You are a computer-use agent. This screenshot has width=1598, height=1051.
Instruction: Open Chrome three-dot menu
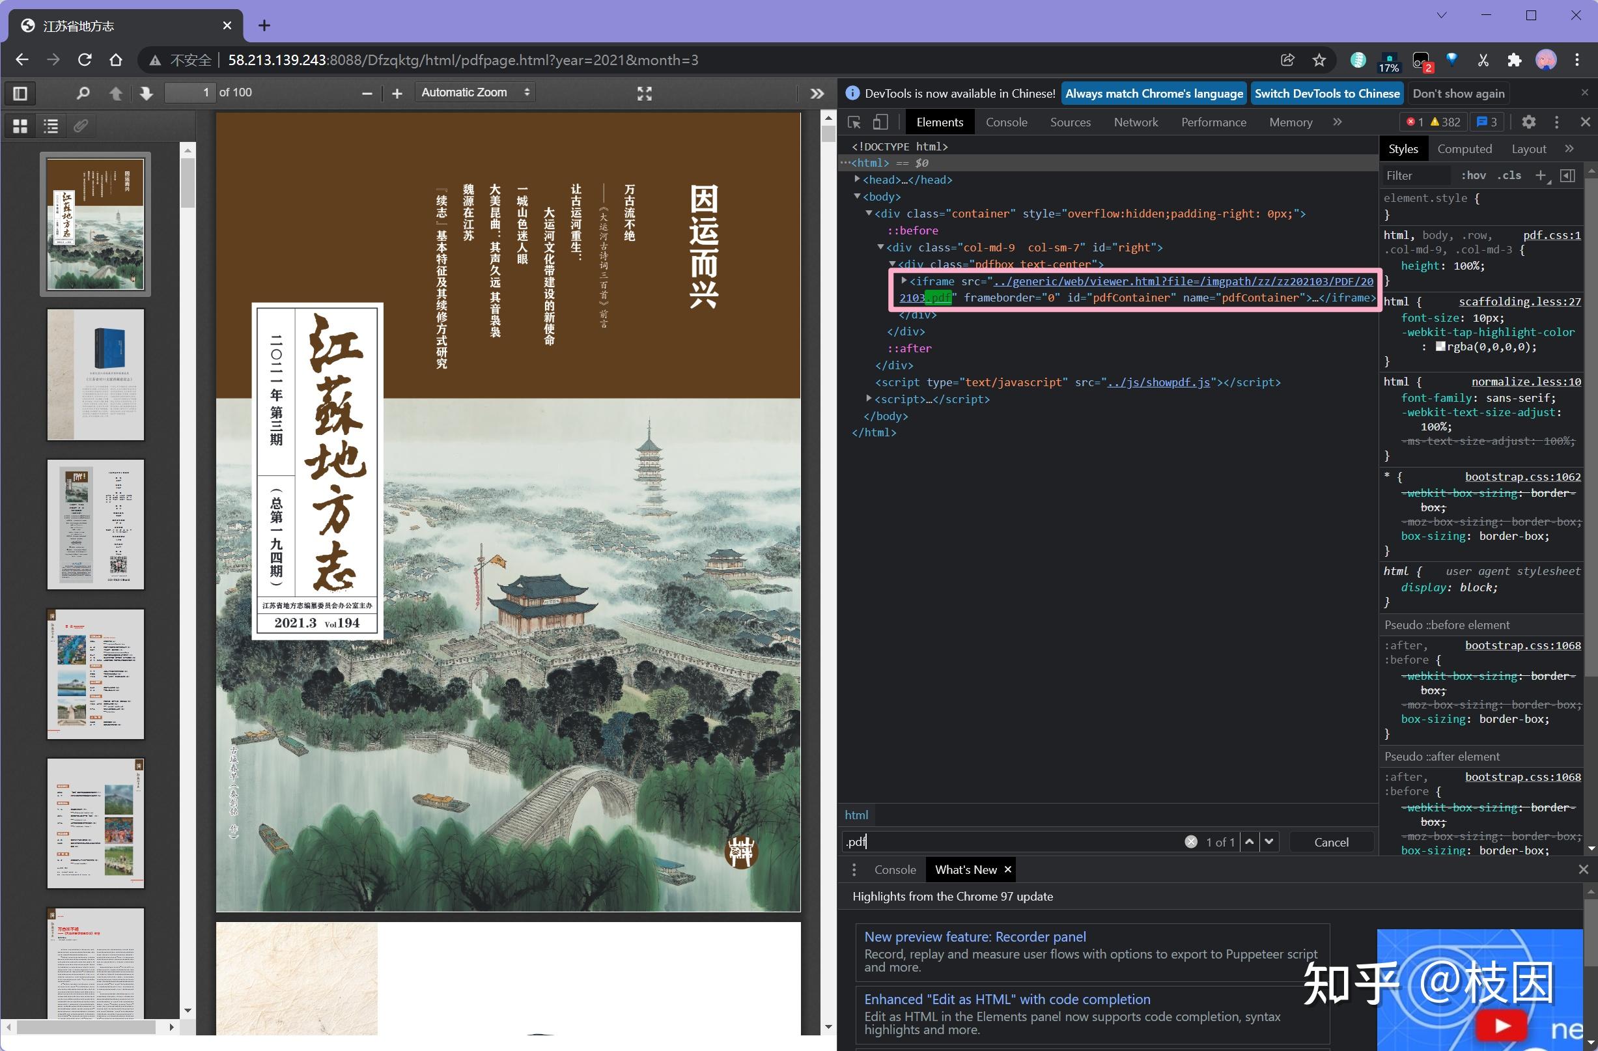[1577, 60]
